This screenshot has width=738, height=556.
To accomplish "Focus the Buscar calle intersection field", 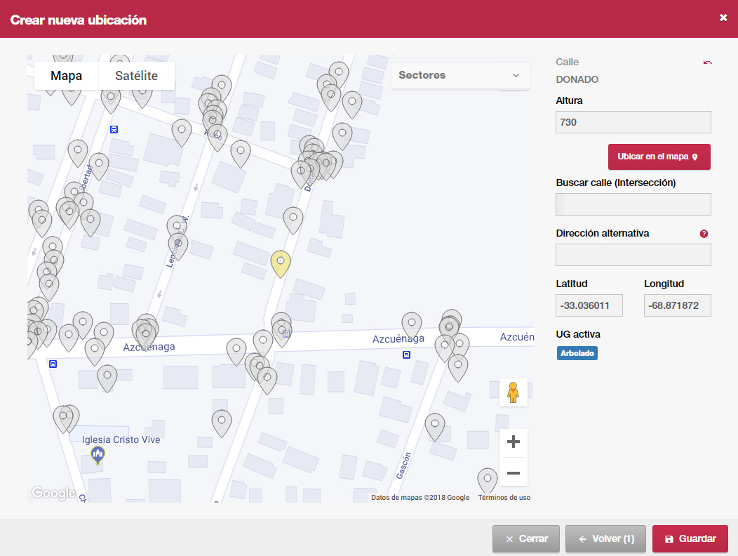I will [633, 204].
